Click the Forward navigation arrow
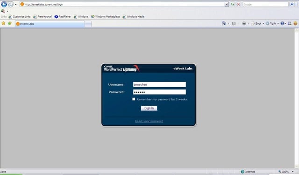The width and height of the screenshot is (299, 175). click(x=10, y=4)
